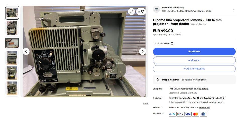Screen dimensions: 241x118
Task: Go to the previous product image
Action: (x=26, y=51)
